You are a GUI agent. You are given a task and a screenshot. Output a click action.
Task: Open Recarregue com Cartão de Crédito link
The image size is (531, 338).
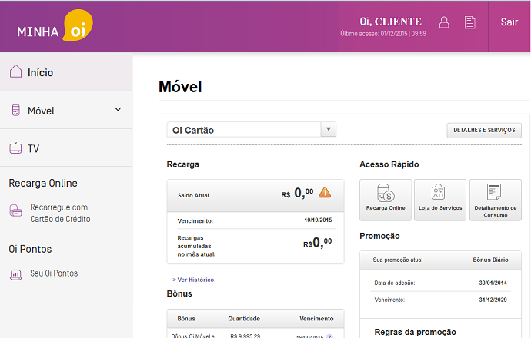[60, 213]
